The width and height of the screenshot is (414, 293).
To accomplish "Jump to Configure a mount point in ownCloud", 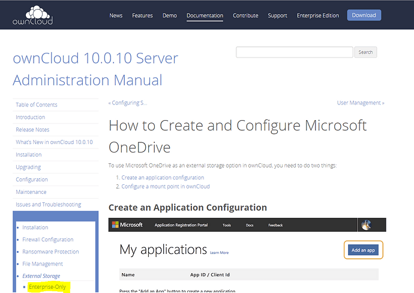I will point(165,187).
